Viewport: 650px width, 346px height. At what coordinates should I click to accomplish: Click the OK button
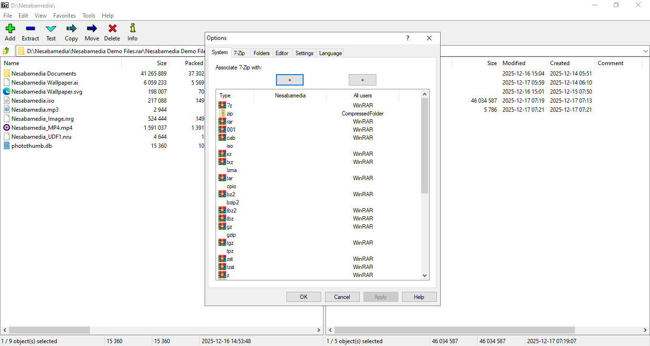tap(304, 297)
